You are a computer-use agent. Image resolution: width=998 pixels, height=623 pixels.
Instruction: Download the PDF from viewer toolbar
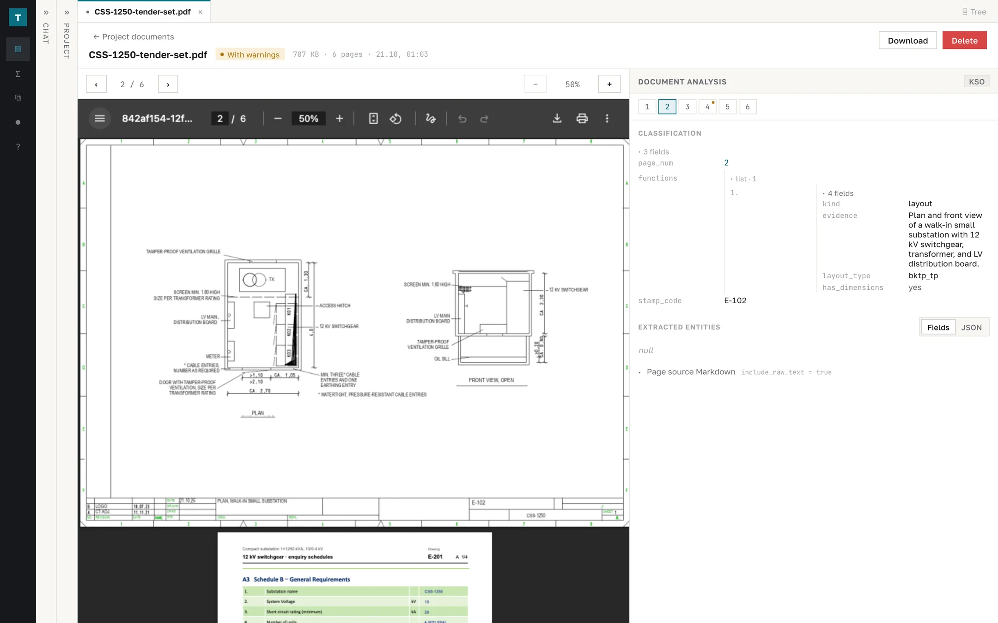(x=557, y=119)
